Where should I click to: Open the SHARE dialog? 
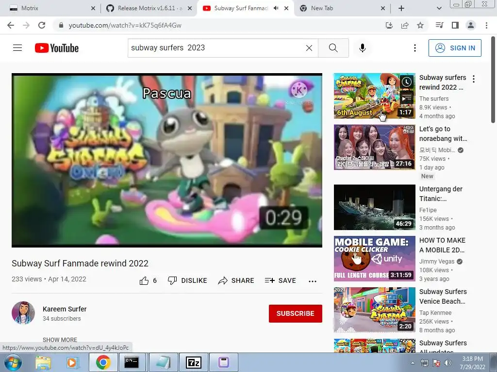coord(236,280)
